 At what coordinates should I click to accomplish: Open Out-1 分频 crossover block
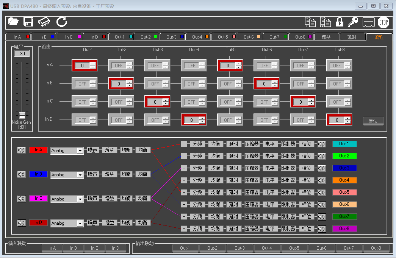pyautogui.click(x=197, y=144)
